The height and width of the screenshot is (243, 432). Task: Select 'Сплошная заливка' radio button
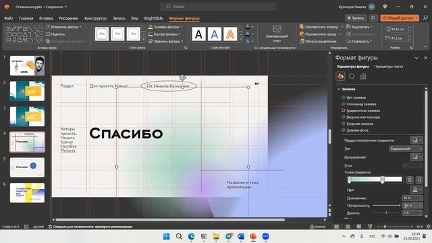344,104
